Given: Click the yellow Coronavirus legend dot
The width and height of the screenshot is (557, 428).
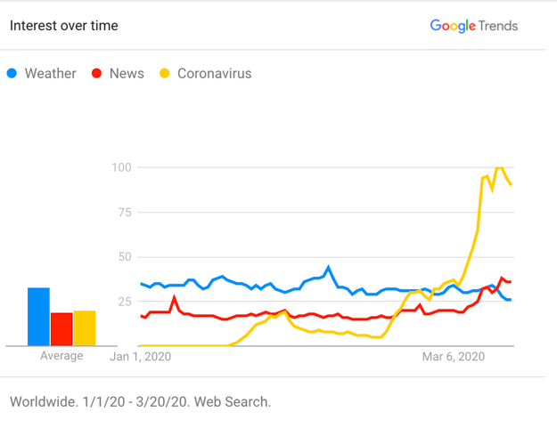Looking at the screenshot, I should [x=164, y=73].
